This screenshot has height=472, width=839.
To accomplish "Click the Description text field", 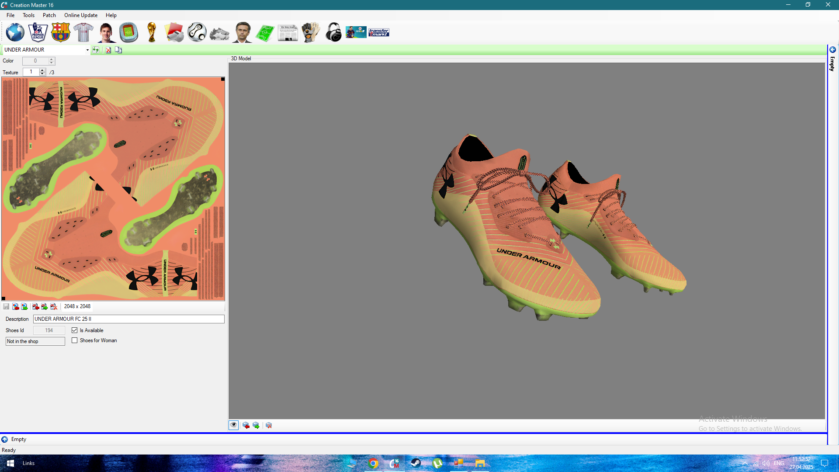I will pyautogui.click(x=128, y=319).
